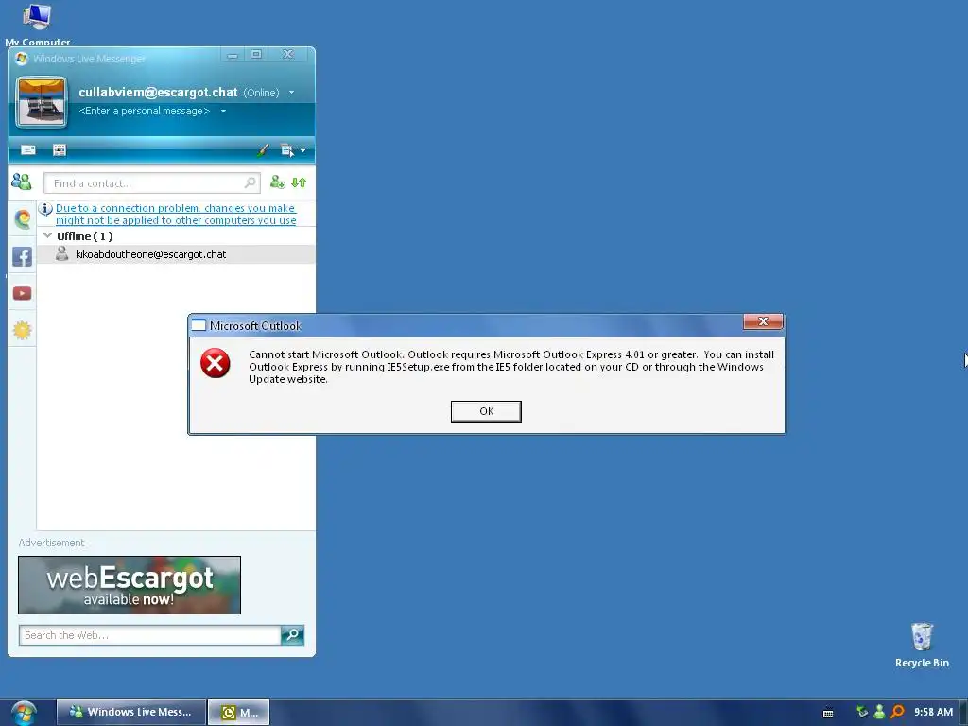Click the orange magnifier tray icon
Screen dimensions: 968x726
click(898, 712)
